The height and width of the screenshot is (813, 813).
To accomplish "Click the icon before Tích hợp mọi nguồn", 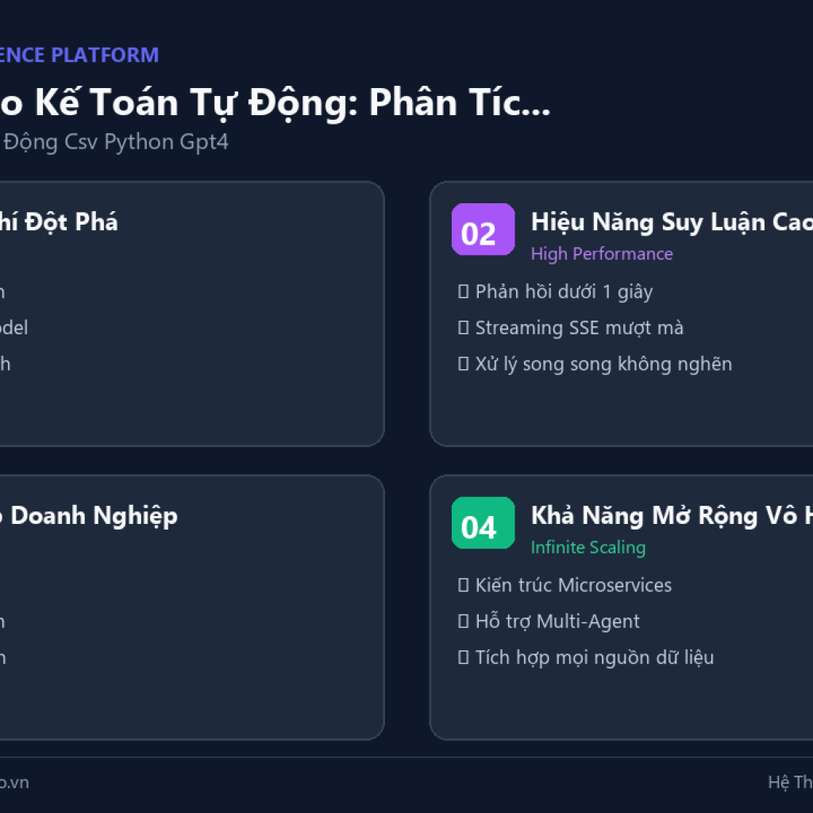I will pyautogui.click(x=463, y=657).
